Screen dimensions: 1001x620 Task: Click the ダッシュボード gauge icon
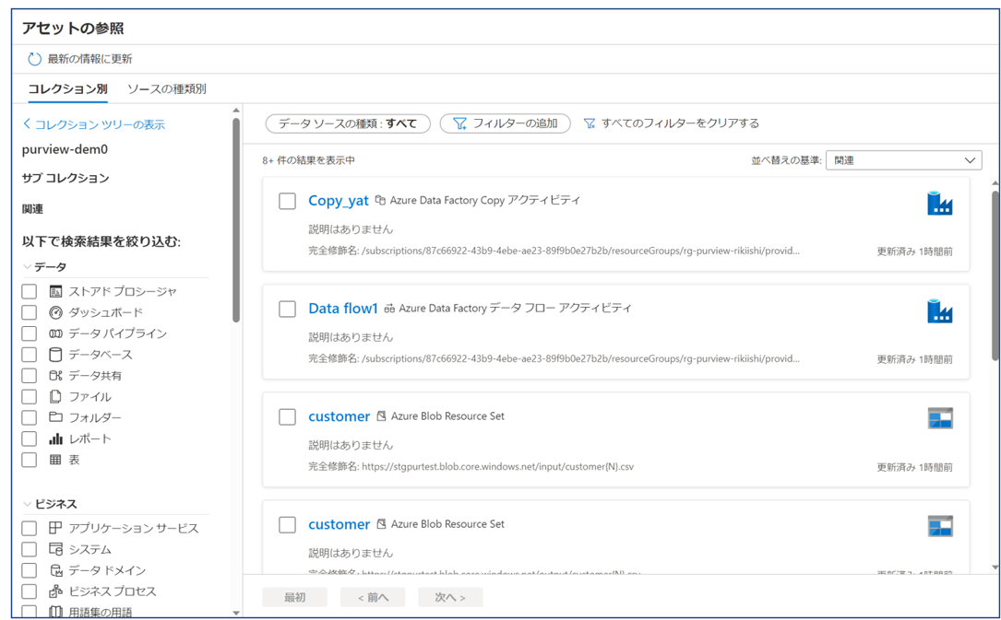[55, 312]
